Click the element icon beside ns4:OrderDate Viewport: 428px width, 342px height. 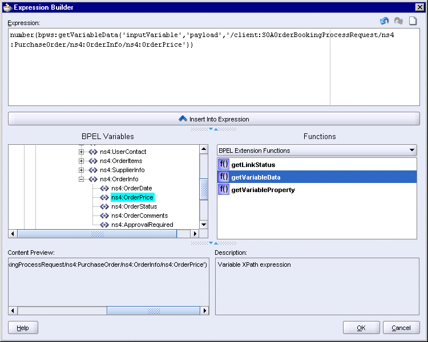pos(104,188)
